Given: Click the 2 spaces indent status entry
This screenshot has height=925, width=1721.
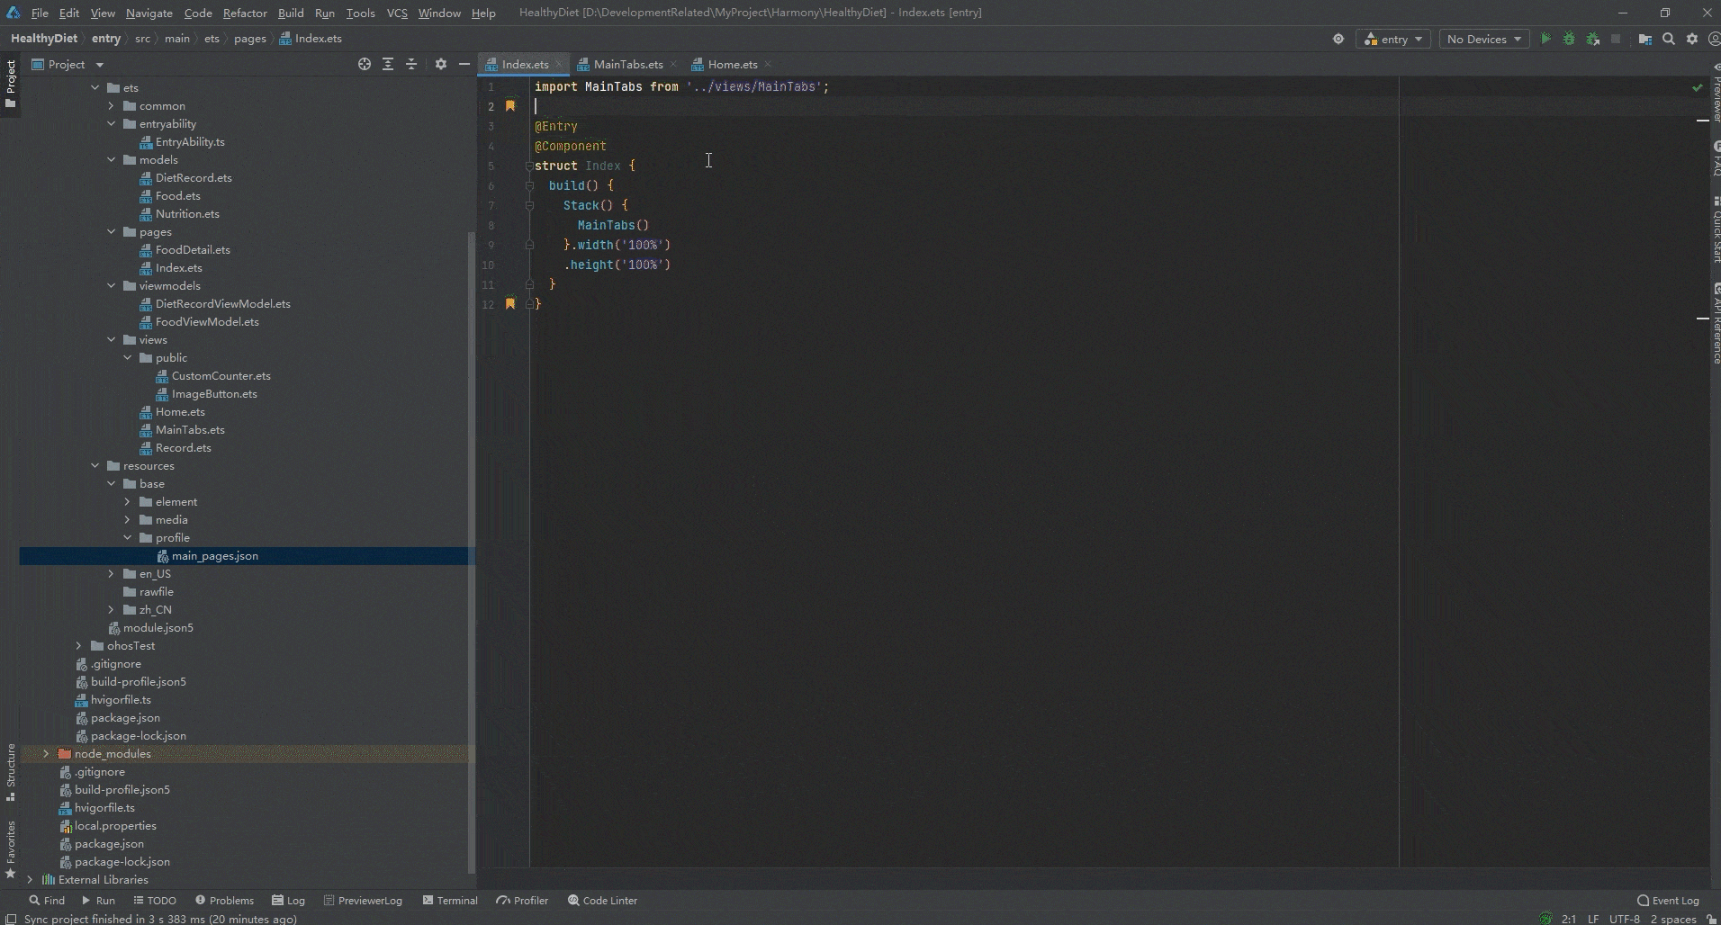Looking at the screenshot, I should coord(1672,919).
